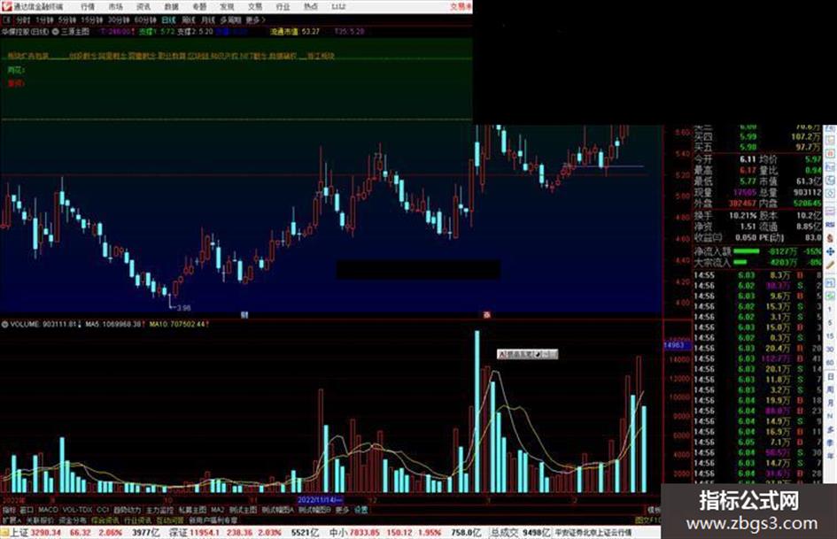Click the TDX app logo icon
This screenshot has width=837, height=539.
pos(6,6)
